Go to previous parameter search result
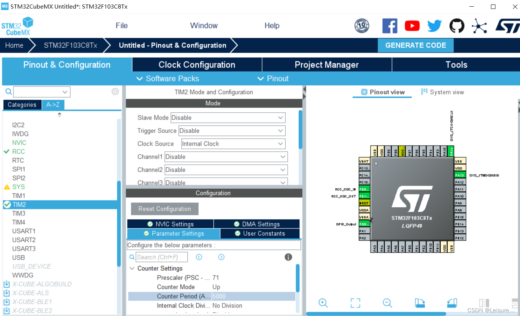This screenshot has width=520, height=316. point(199,257)
